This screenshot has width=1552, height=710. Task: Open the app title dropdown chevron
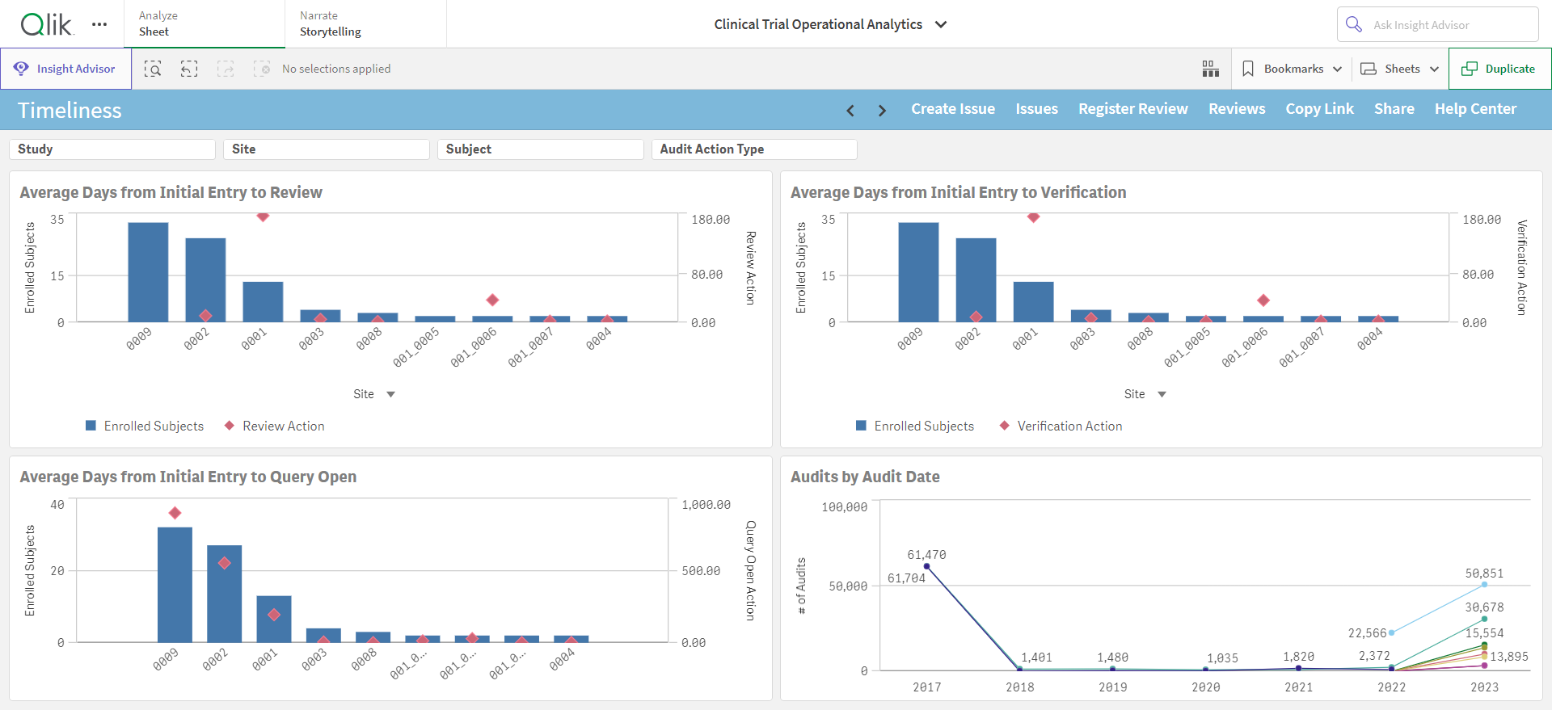pyautogui.click(x=941, y=24)
